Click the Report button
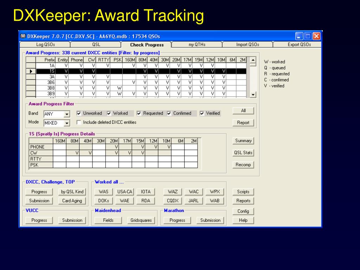Screen dimensions: 360x270 243,123
